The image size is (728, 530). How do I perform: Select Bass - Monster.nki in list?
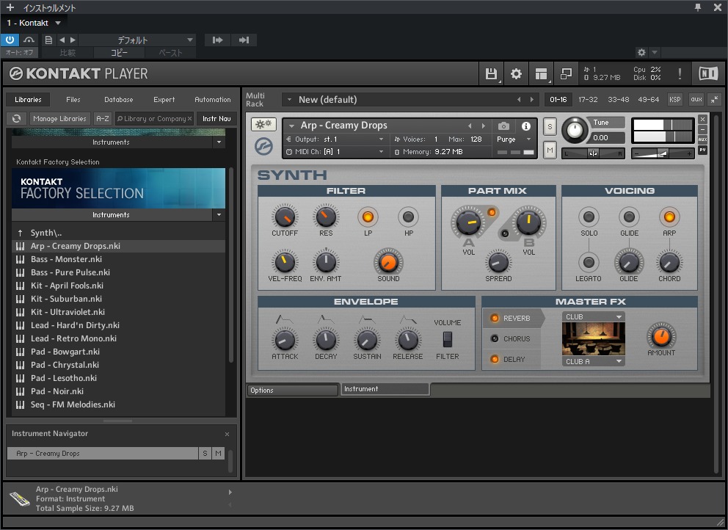tap(118, 259)
